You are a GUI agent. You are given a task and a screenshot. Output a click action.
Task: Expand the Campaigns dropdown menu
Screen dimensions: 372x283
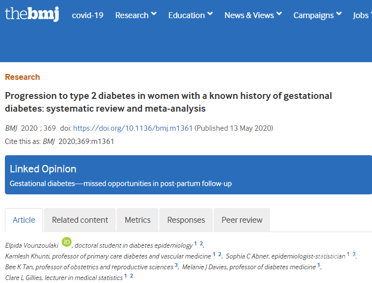pyautogui.click(x=317, y=15)
